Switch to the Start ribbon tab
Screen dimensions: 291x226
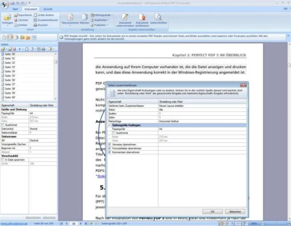click(x=15, y=9)
